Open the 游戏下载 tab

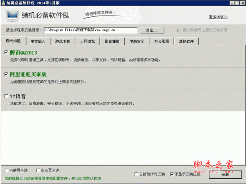click(x=63, y=41)
